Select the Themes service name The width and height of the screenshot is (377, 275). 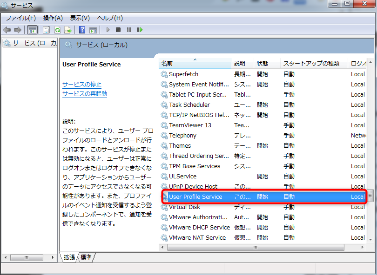click(x=180, y=146)
